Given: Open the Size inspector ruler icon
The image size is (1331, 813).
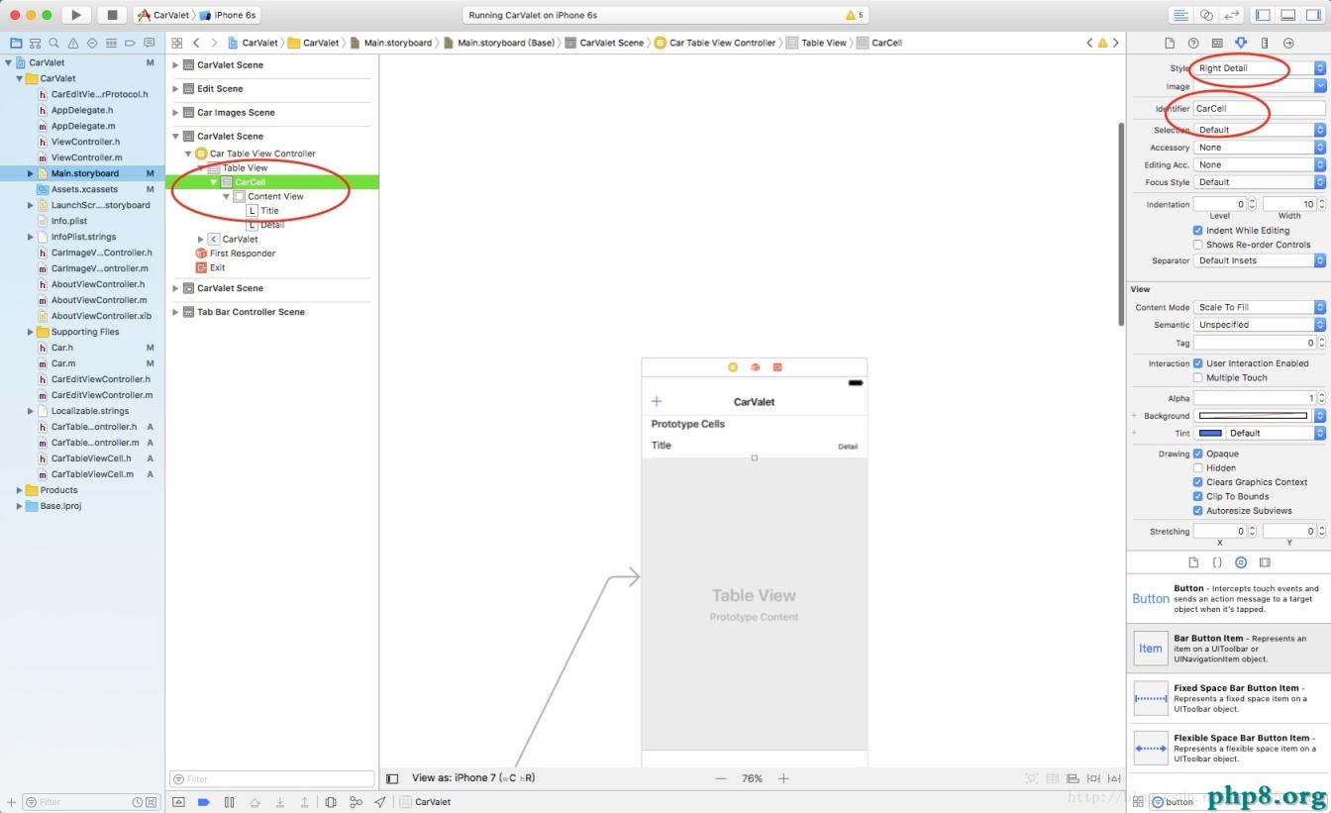Looking at the screenshot, I should pyautogui.click(x=1265, y=44).
